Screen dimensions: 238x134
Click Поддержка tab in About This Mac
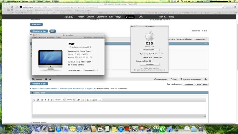tap(88, 38)
